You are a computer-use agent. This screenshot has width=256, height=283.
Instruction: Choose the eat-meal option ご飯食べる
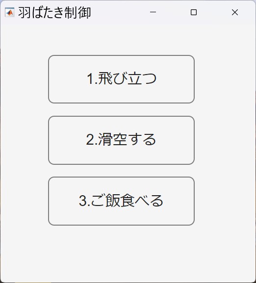[x=121, y=201]
